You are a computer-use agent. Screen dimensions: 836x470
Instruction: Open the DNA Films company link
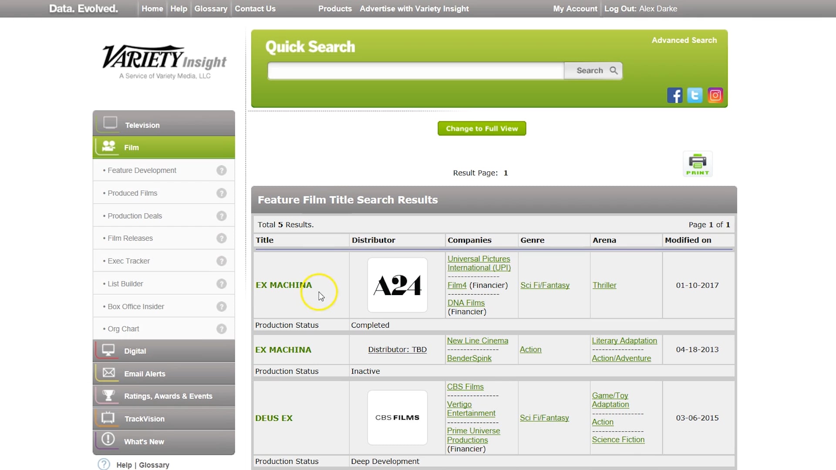pyautogui.click(x=466, y=303)
